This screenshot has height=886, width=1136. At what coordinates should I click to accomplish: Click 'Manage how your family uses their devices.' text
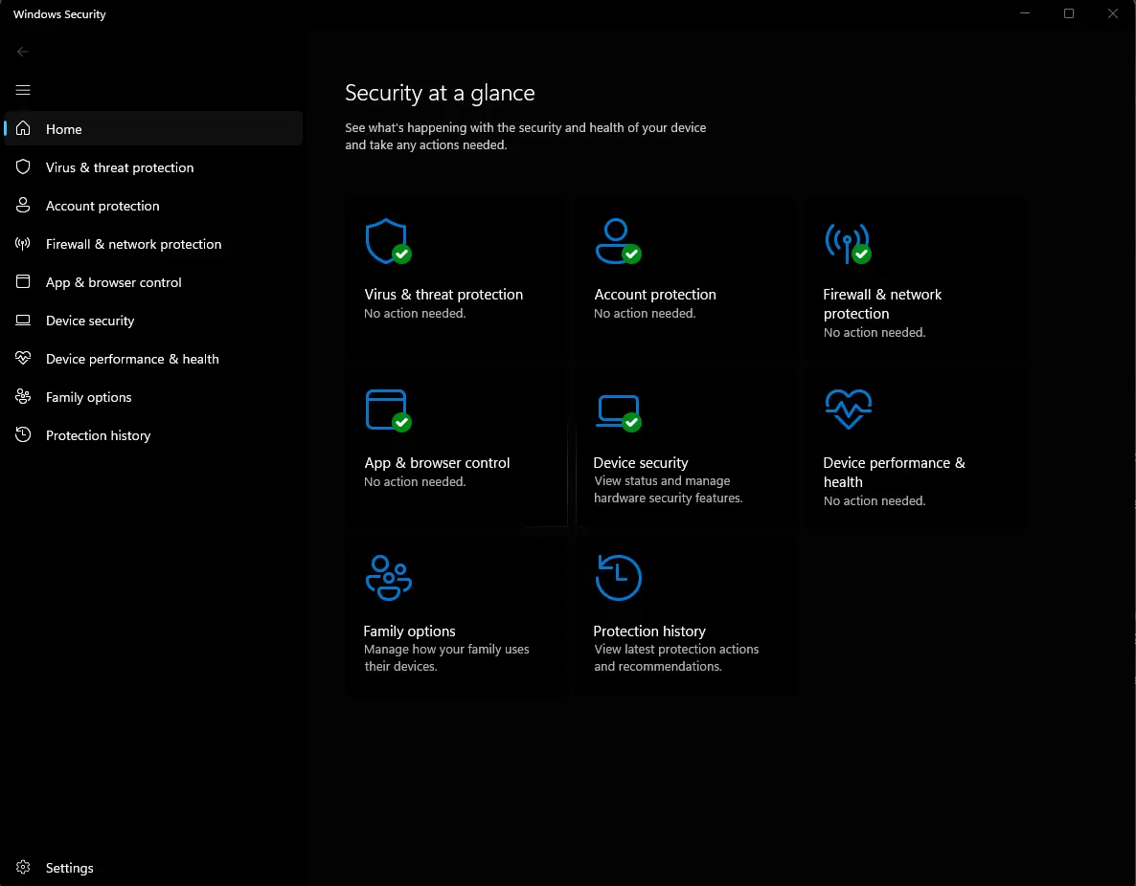point(446,657)
